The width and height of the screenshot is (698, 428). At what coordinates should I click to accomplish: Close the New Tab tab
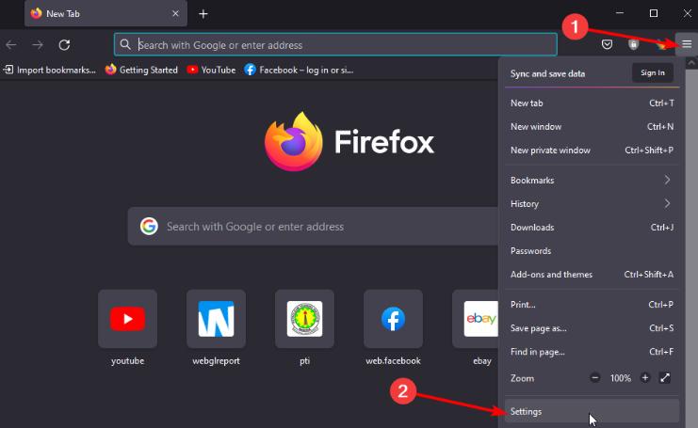(x=175, y=14)
